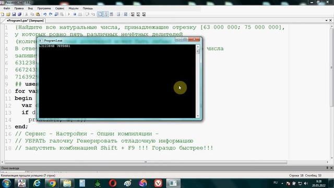Open Internet Explorer from the taskbar
Viewport: 334px width, 188px height.
(x=37, y=183)
